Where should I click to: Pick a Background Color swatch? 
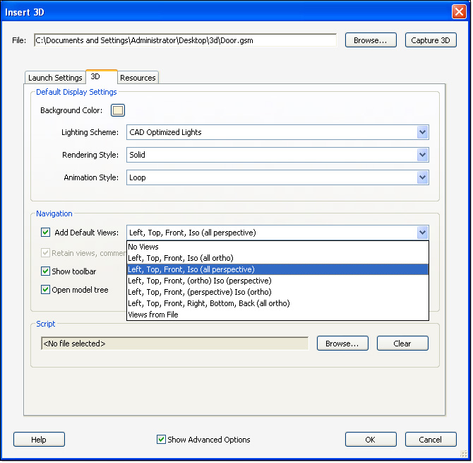pyautogui.click(x=118, y=110)
